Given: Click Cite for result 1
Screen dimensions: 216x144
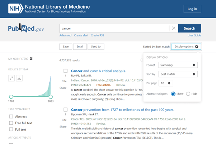Looking at the screenshot, I should 64,81.
